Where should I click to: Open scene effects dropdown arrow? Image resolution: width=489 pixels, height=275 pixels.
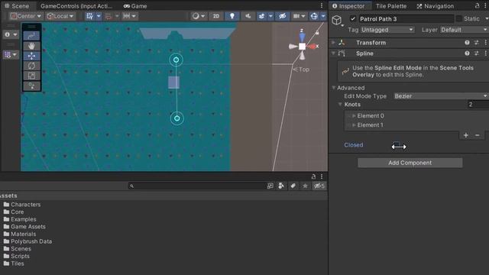(270, 16)
